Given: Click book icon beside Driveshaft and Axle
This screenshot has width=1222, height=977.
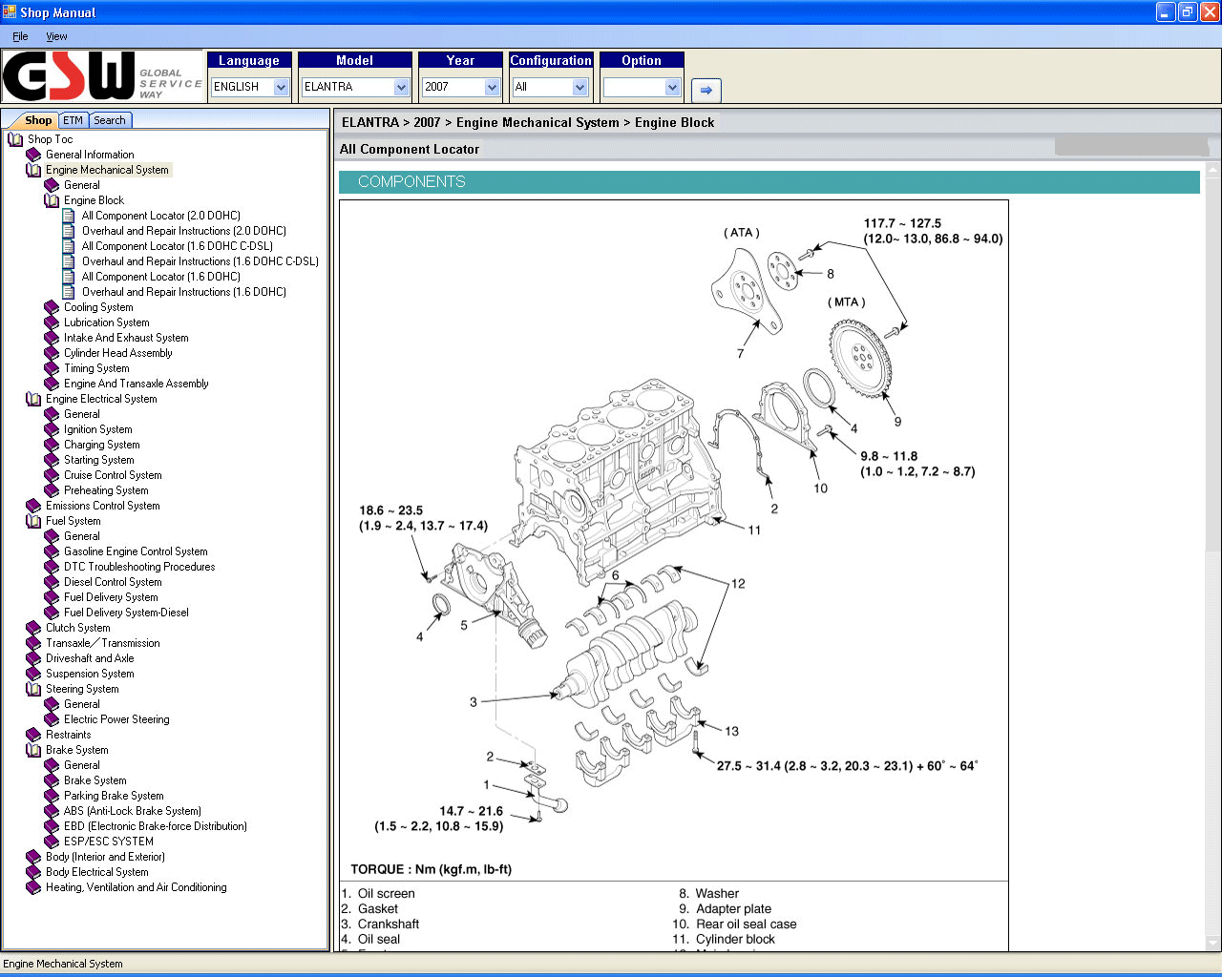Looking at the screenshot, I should [x=33, y=658].
